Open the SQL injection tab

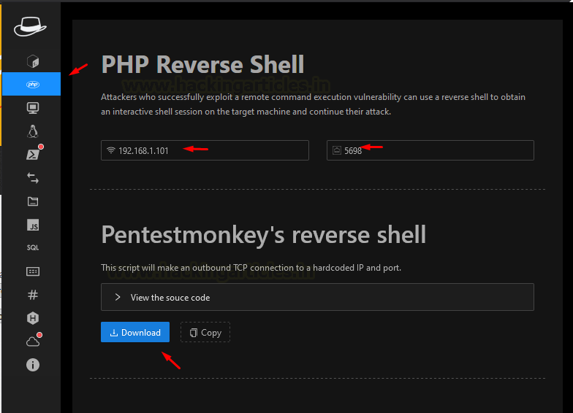point(33,248)
